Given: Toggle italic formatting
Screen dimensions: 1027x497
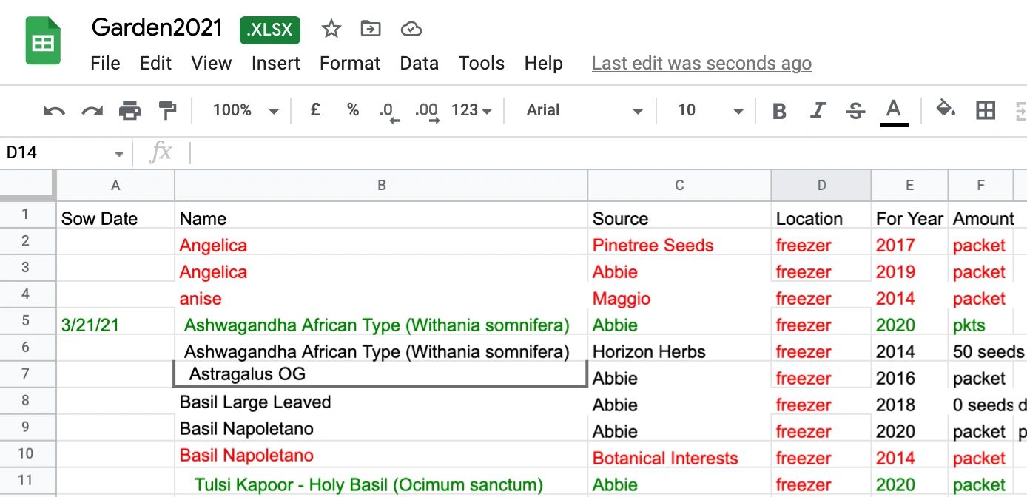Looking at the screenshot, I should pyautogui.click(x=817, y=109).
